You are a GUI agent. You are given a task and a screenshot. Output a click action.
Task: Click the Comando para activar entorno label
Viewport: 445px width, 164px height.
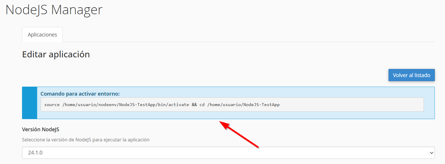(80, 94)
